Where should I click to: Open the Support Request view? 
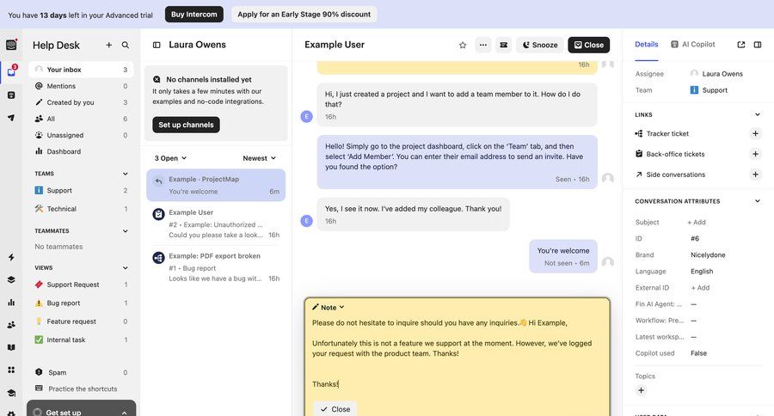pos(81,284)
